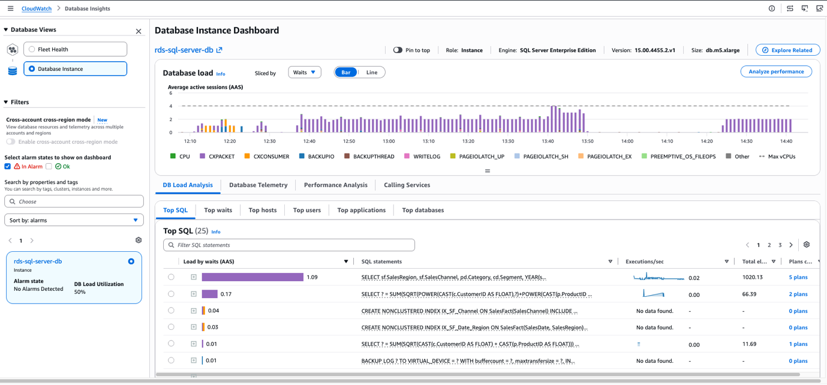Expand the BACKUP LOG SQL row
This screenshot has height=385, width=827.
point(194,360)
